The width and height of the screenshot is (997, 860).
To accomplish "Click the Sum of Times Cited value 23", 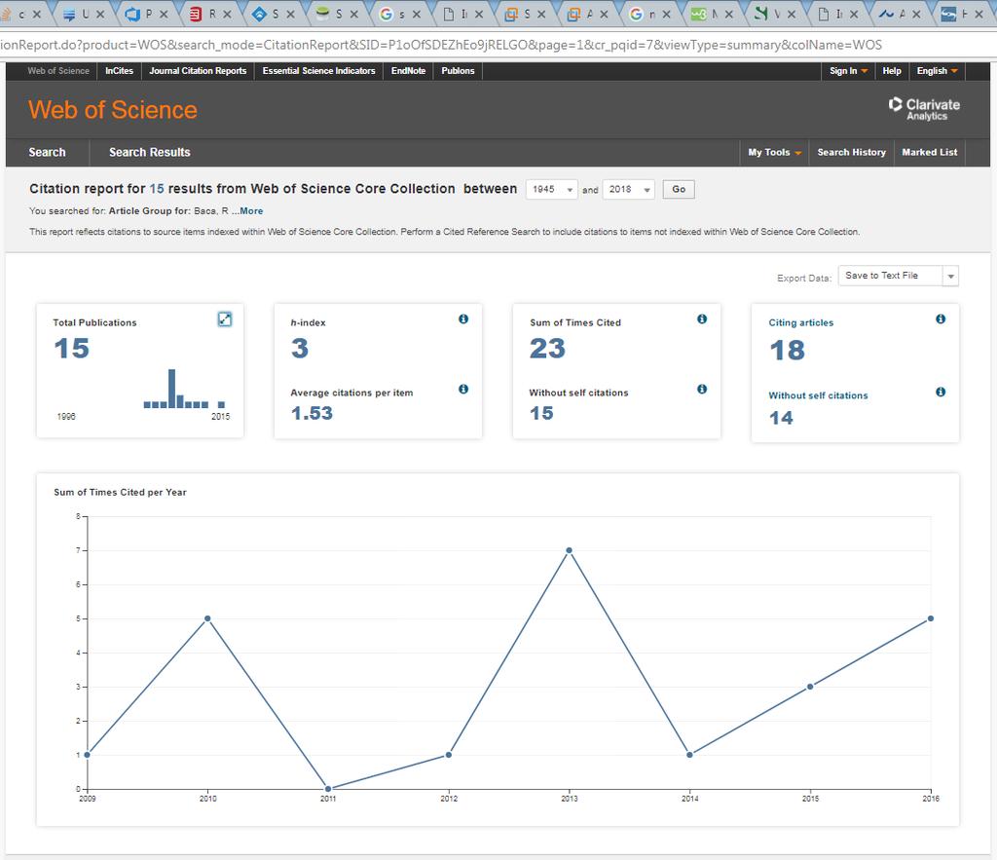I will [547, 349].
